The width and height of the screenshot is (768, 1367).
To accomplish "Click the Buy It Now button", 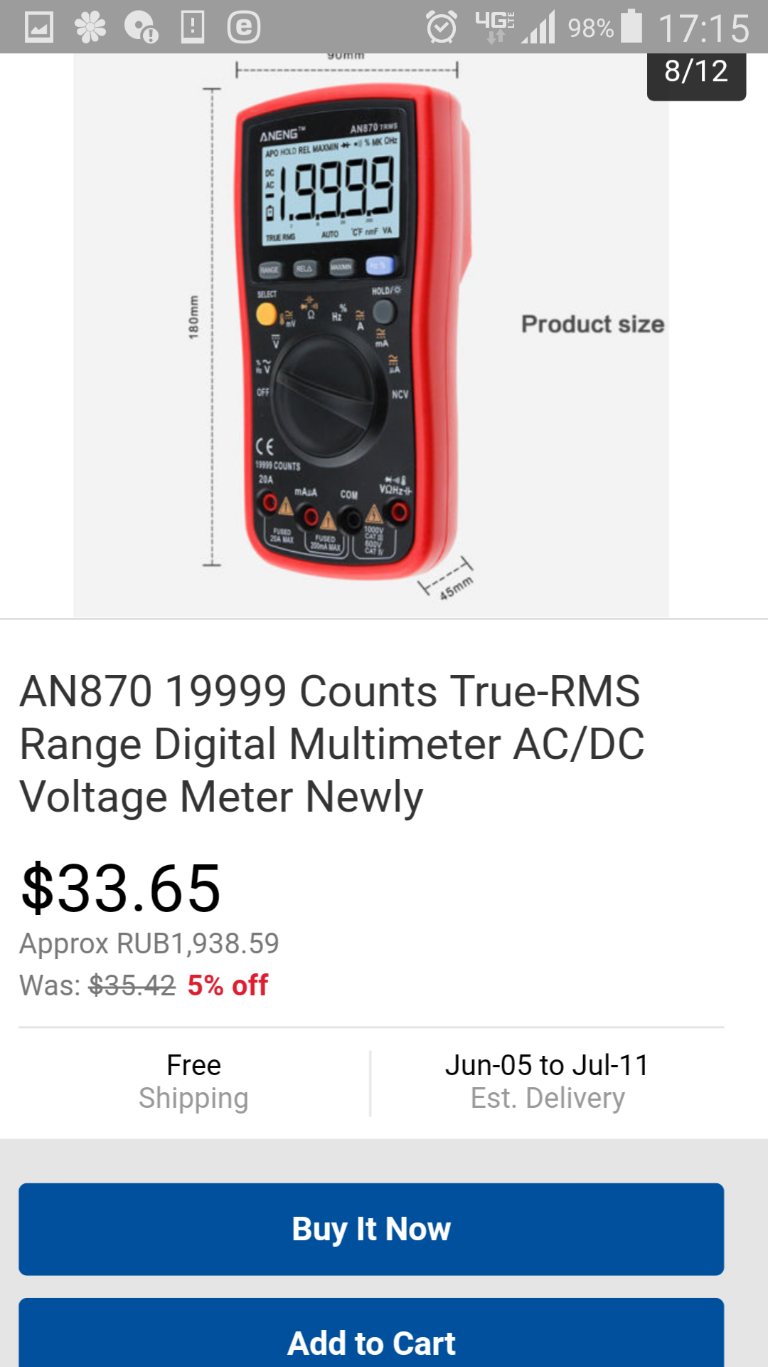I will tap(371, 1229).
